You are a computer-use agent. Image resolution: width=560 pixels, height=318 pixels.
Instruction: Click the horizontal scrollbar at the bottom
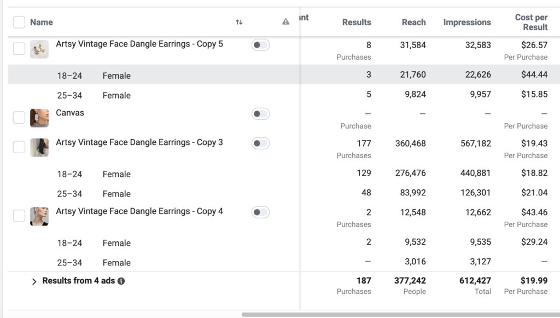[401, 315]
